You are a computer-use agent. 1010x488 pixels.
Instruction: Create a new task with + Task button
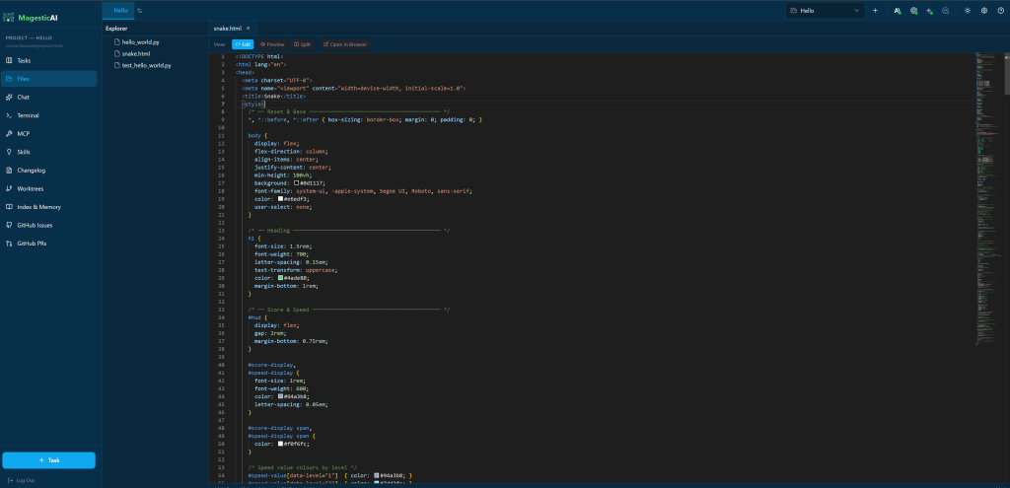coord(49,460)
